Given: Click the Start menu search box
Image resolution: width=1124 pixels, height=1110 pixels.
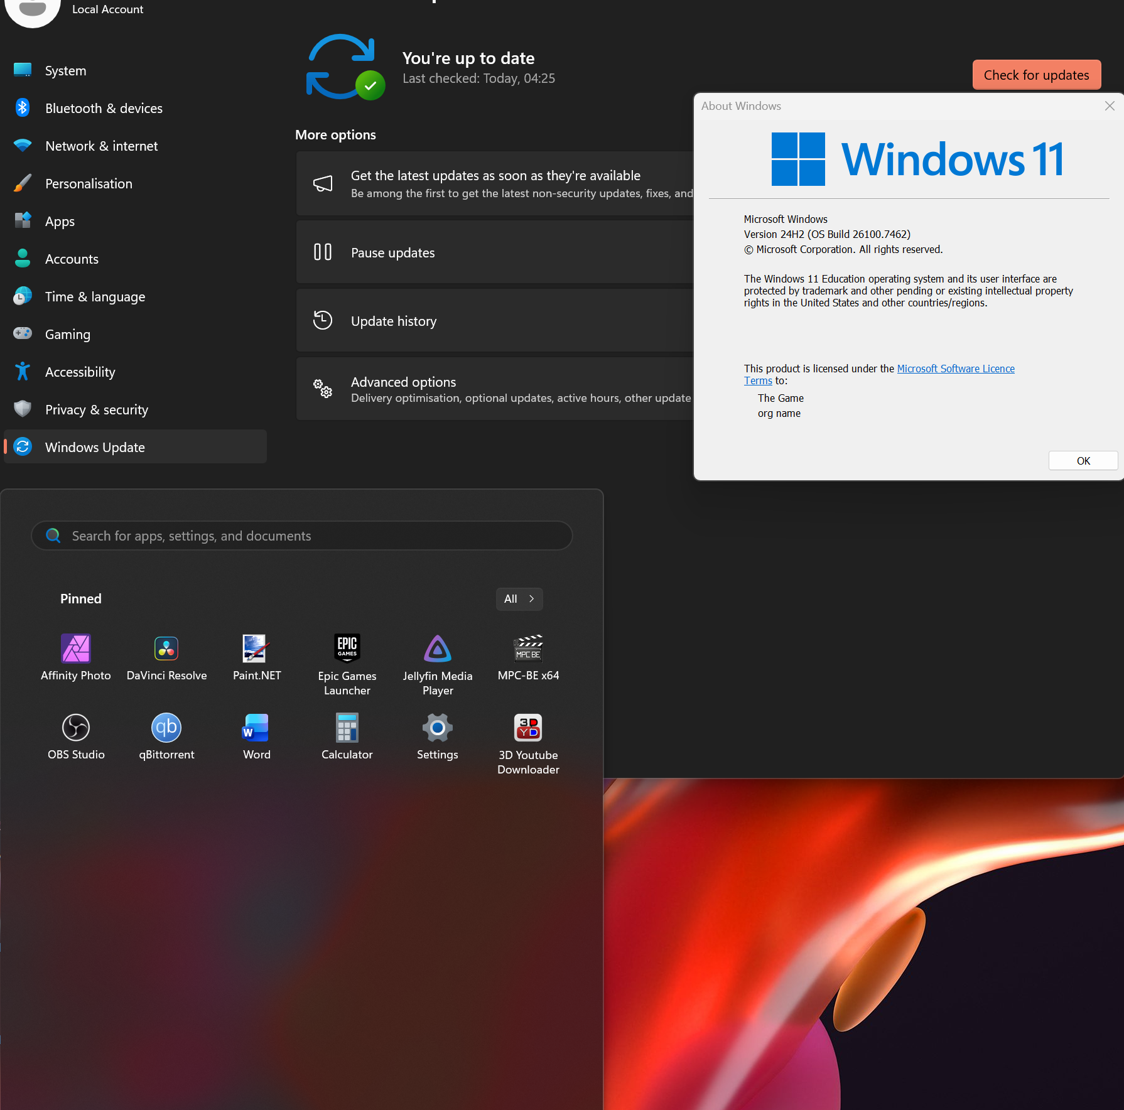Looking at the screenshot, I should pos(302,536).
